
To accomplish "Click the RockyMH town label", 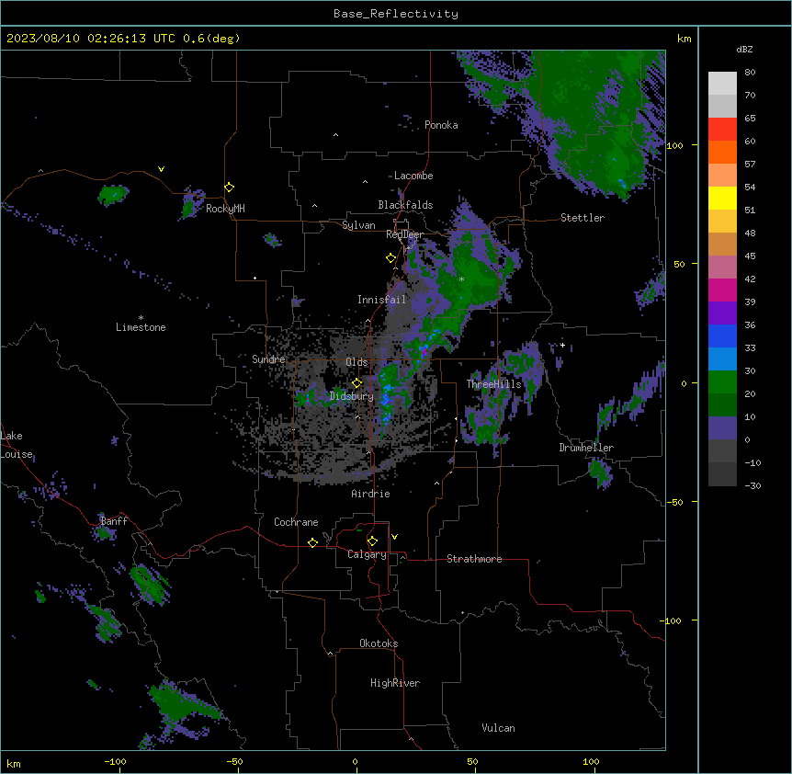I will (225, 209).
